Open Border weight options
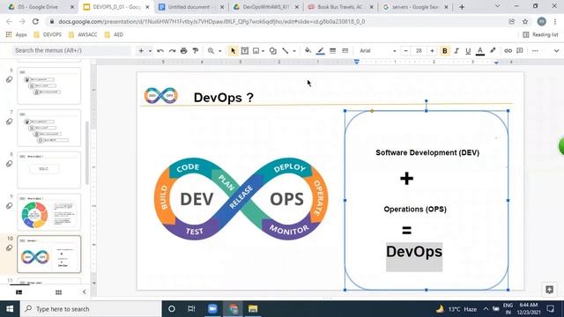564x317 pixels. [333, 51]
